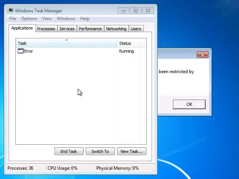Click the Task Manager title bar icon
Viewport: 239px width, 179px height.
pos(10,11)
